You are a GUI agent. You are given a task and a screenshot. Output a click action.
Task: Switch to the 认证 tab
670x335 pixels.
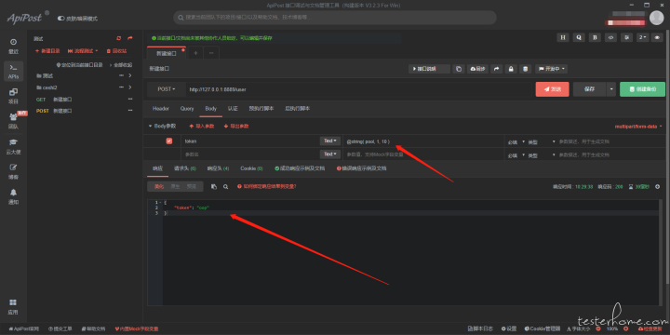coord(233,109)
